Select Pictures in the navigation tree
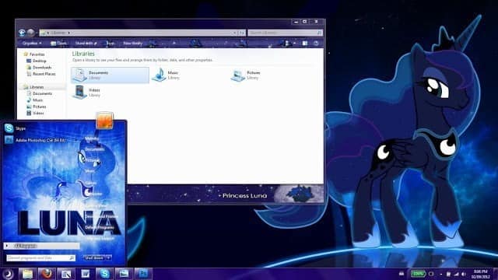This screenshot has width=498, height=280. 37,107
